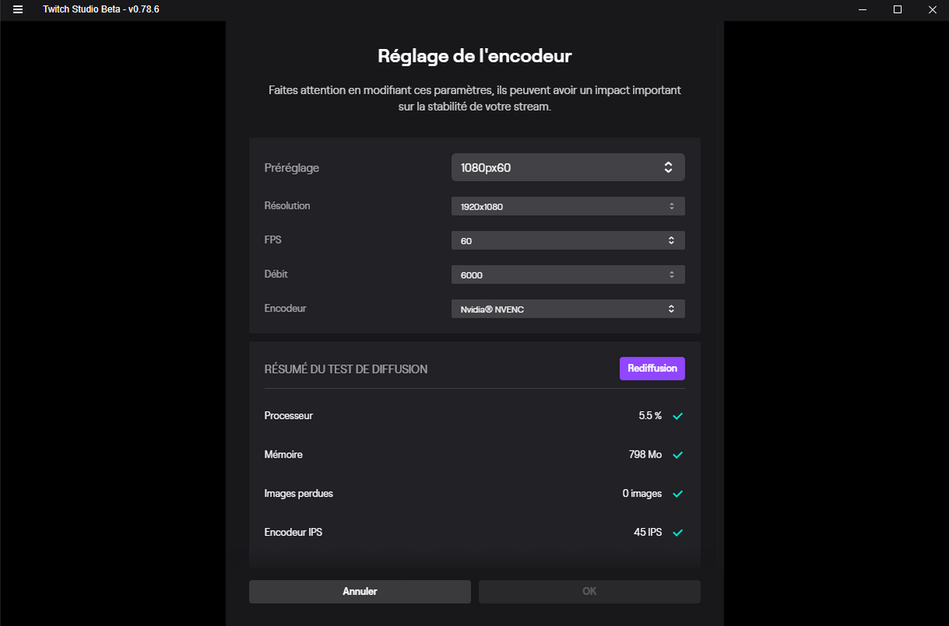The height and width of the screenshot is (626, 949).
Task: Click the 0 images value
Action: pyautogui.click(x=642, y=493)
